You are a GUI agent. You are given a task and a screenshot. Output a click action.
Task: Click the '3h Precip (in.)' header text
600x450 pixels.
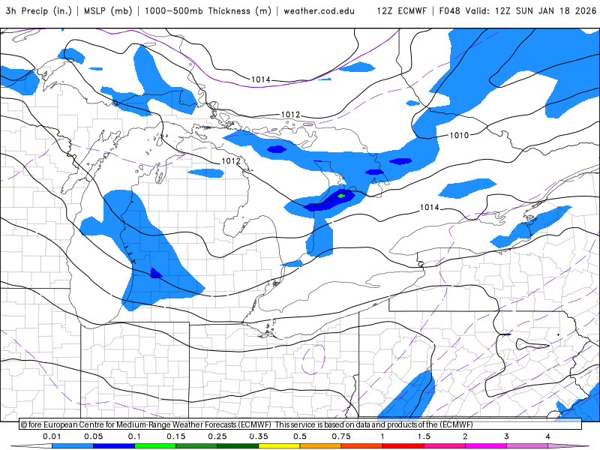(39, 10)
